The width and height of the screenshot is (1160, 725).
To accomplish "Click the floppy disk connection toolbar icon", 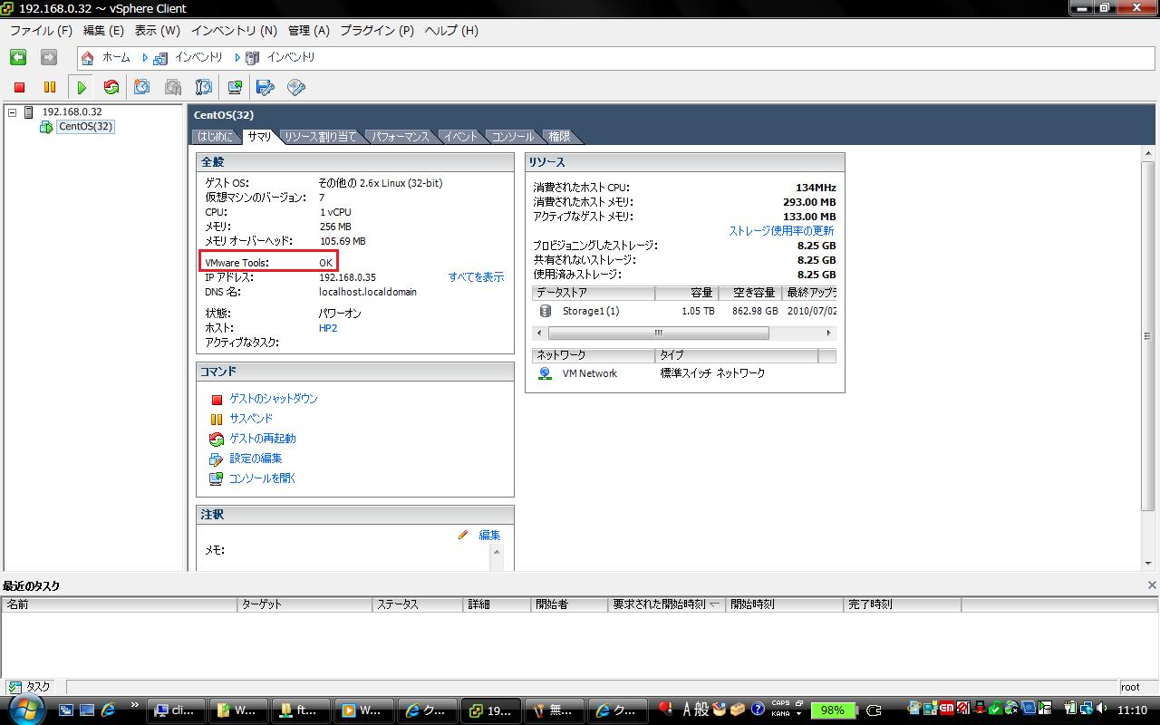I will [x=266, y=87].
